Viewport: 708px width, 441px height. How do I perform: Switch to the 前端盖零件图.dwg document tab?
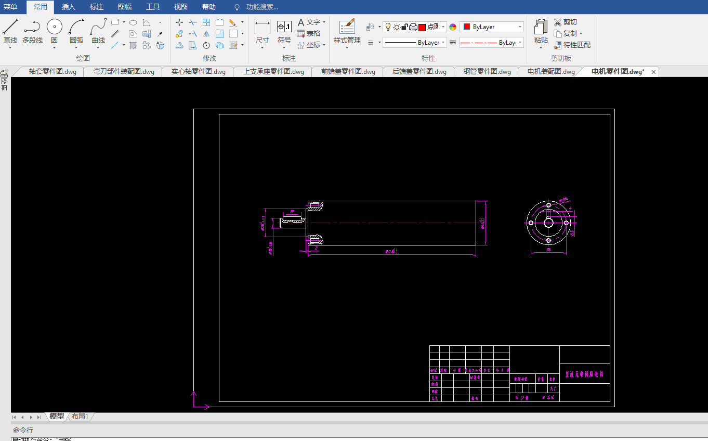(348, 72)
